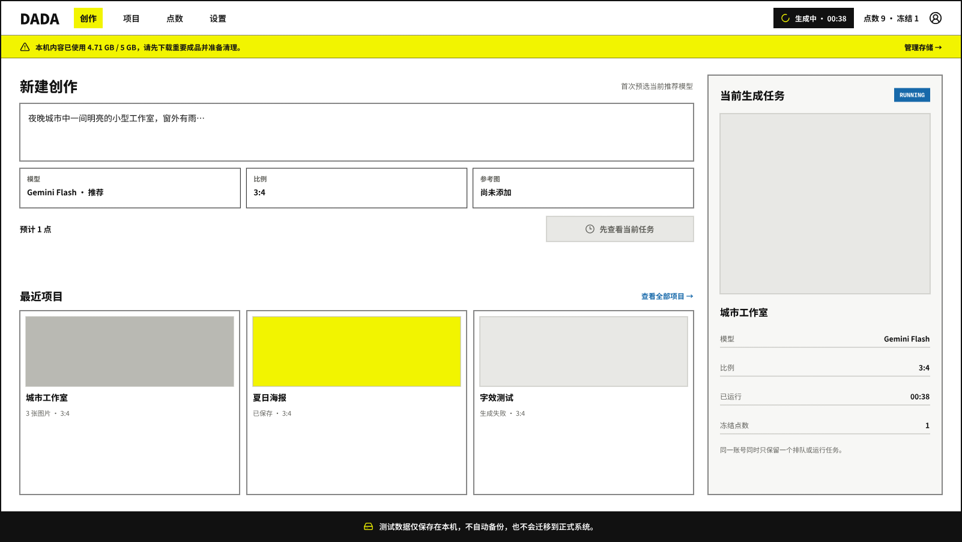Open the 模型 Gemini Flash selector
The image size is (962, 542).
(x=130, y=188)
